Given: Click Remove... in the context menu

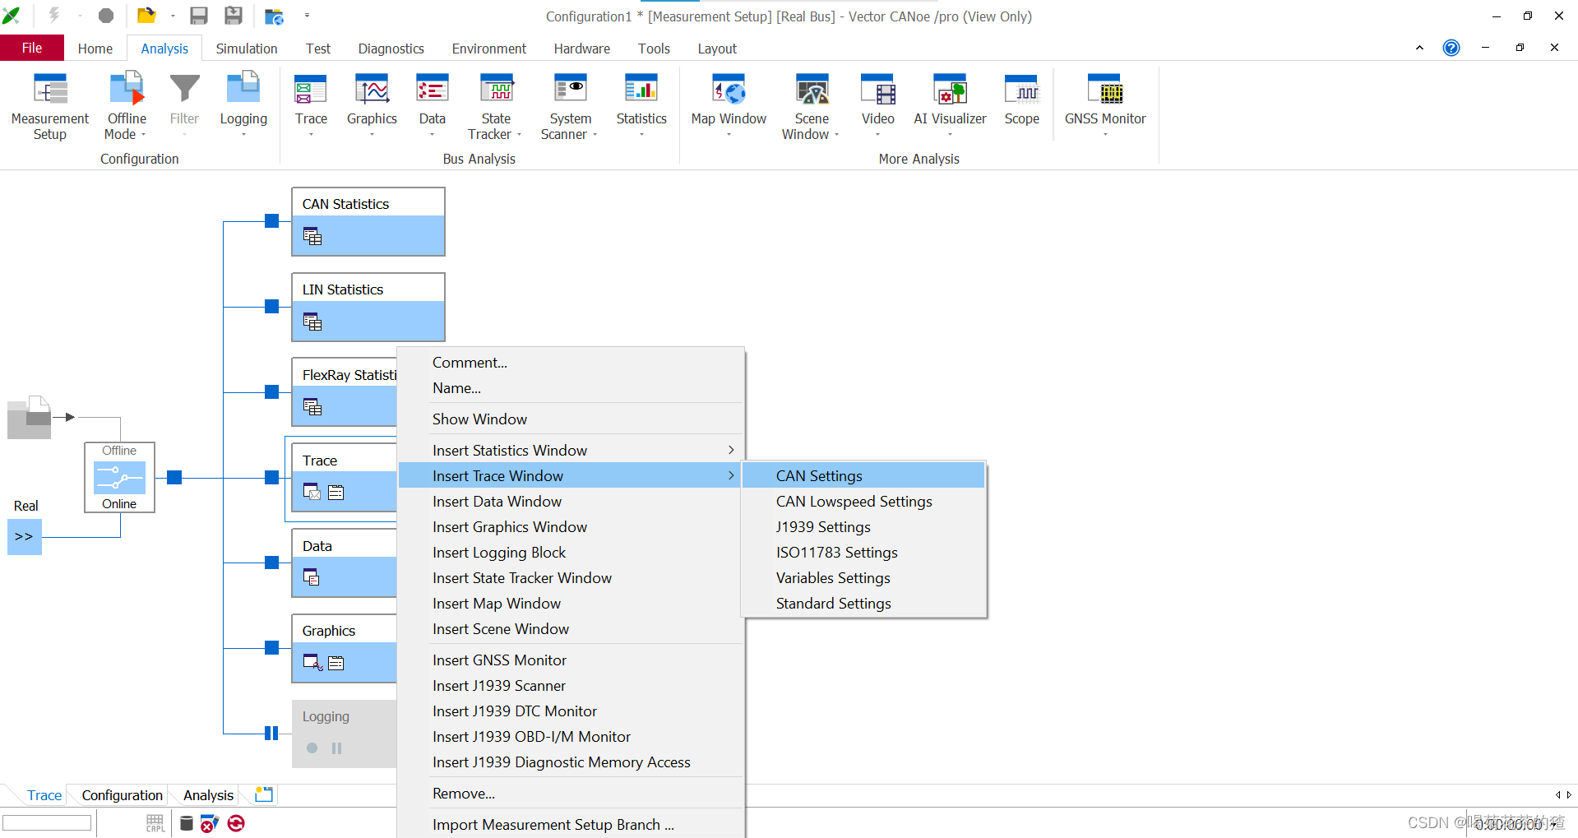Looking at the screenshot, I should 571,793.
